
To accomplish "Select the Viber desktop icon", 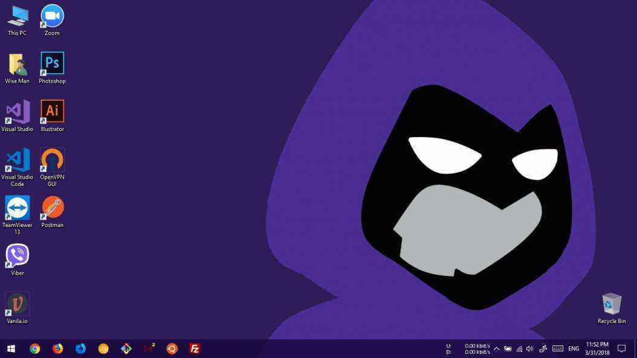I will click(18, 260).
